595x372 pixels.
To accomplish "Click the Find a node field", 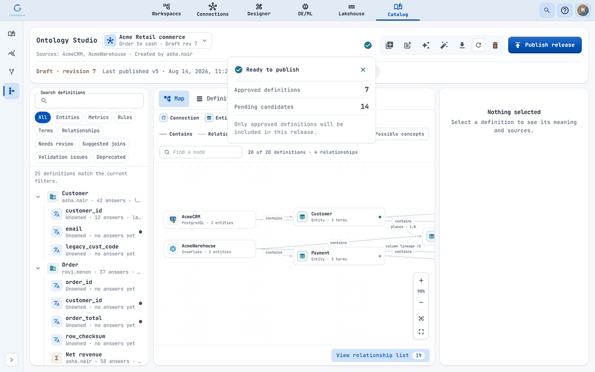I will point(200,153).
